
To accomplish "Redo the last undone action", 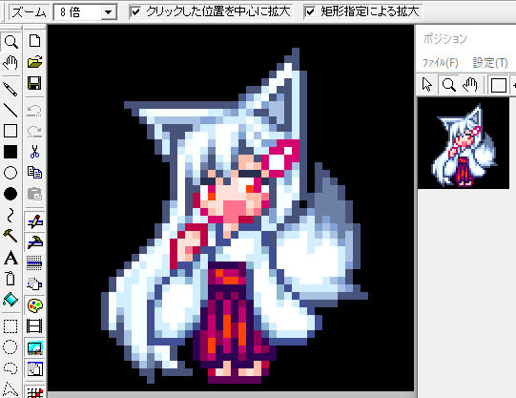I will point(34,131).
